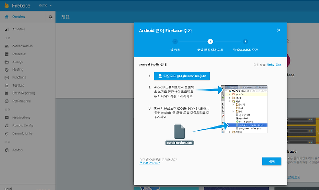Open Functions in sidebar
The height and width of the screenshot is (190, 319).
coord(19,77)
